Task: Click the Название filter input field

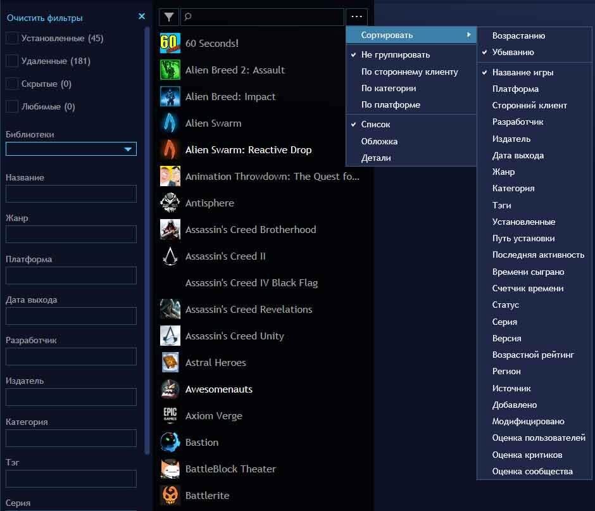Action: (71, 193)
